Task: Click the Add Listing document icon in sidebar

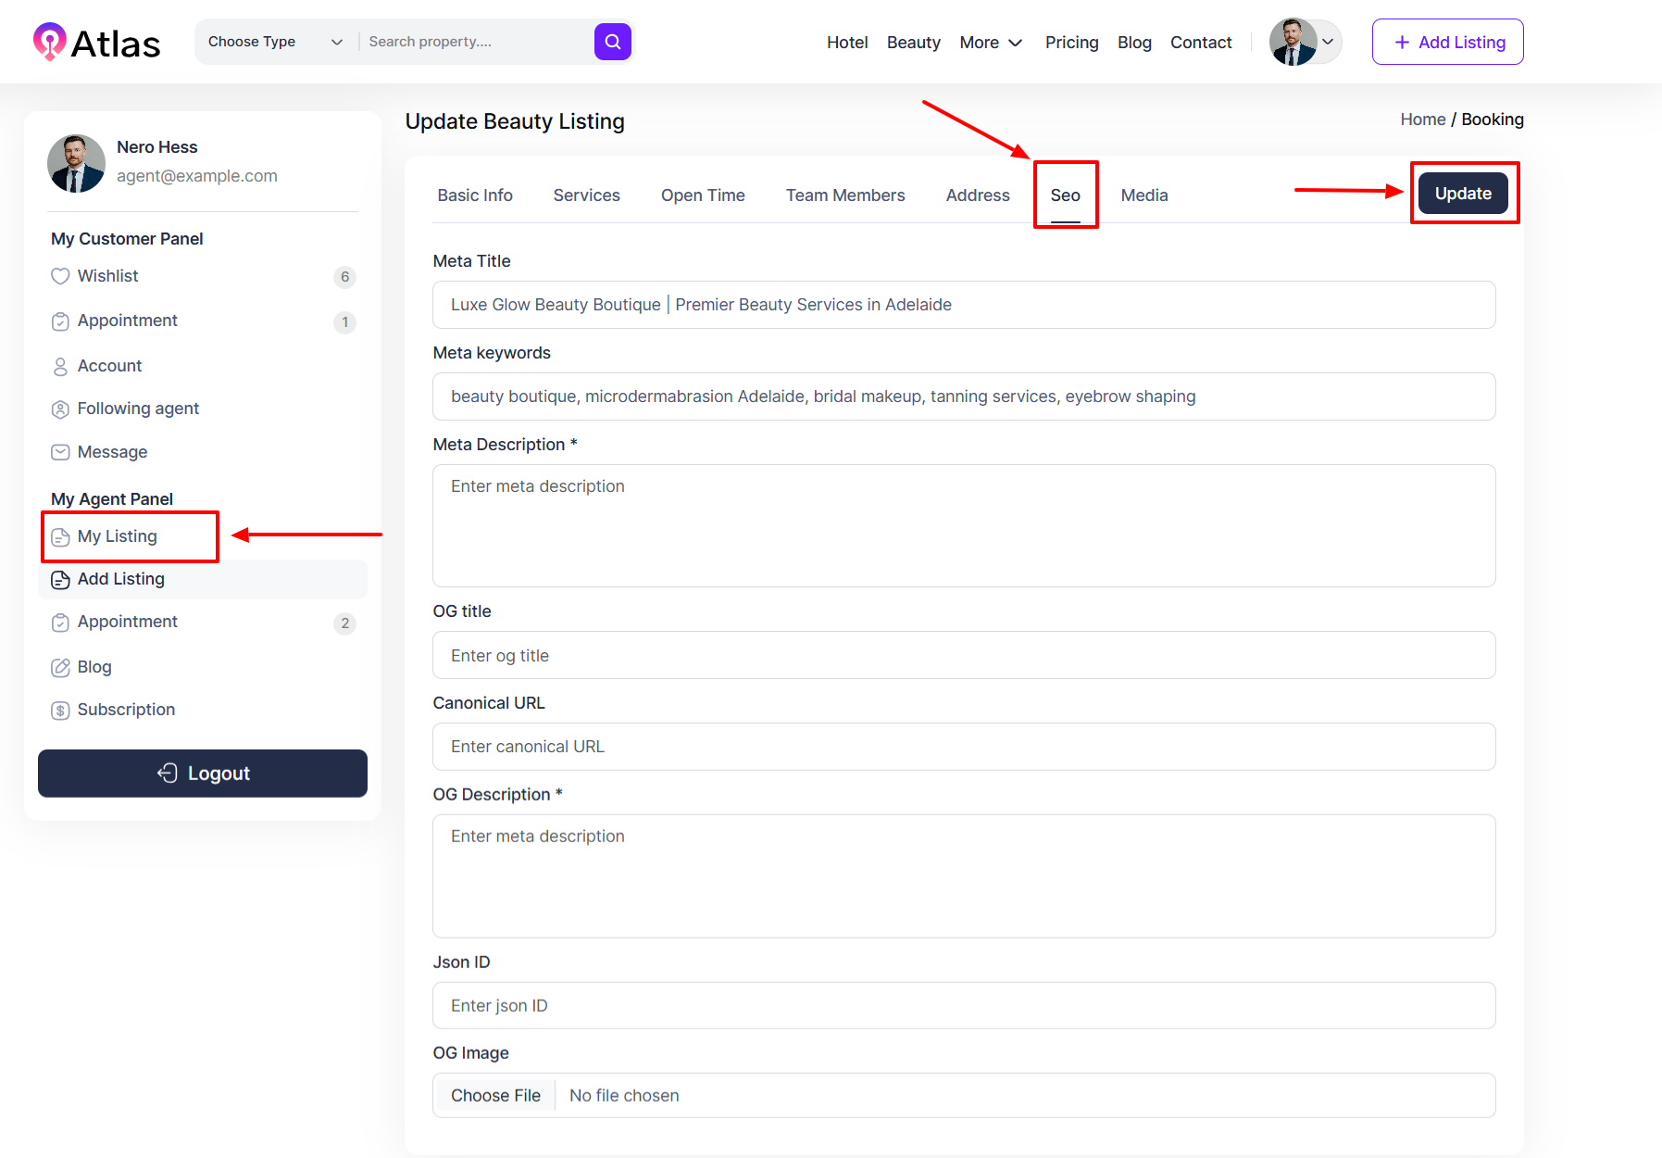Action: pyautogui.click(x=60, y=580)
